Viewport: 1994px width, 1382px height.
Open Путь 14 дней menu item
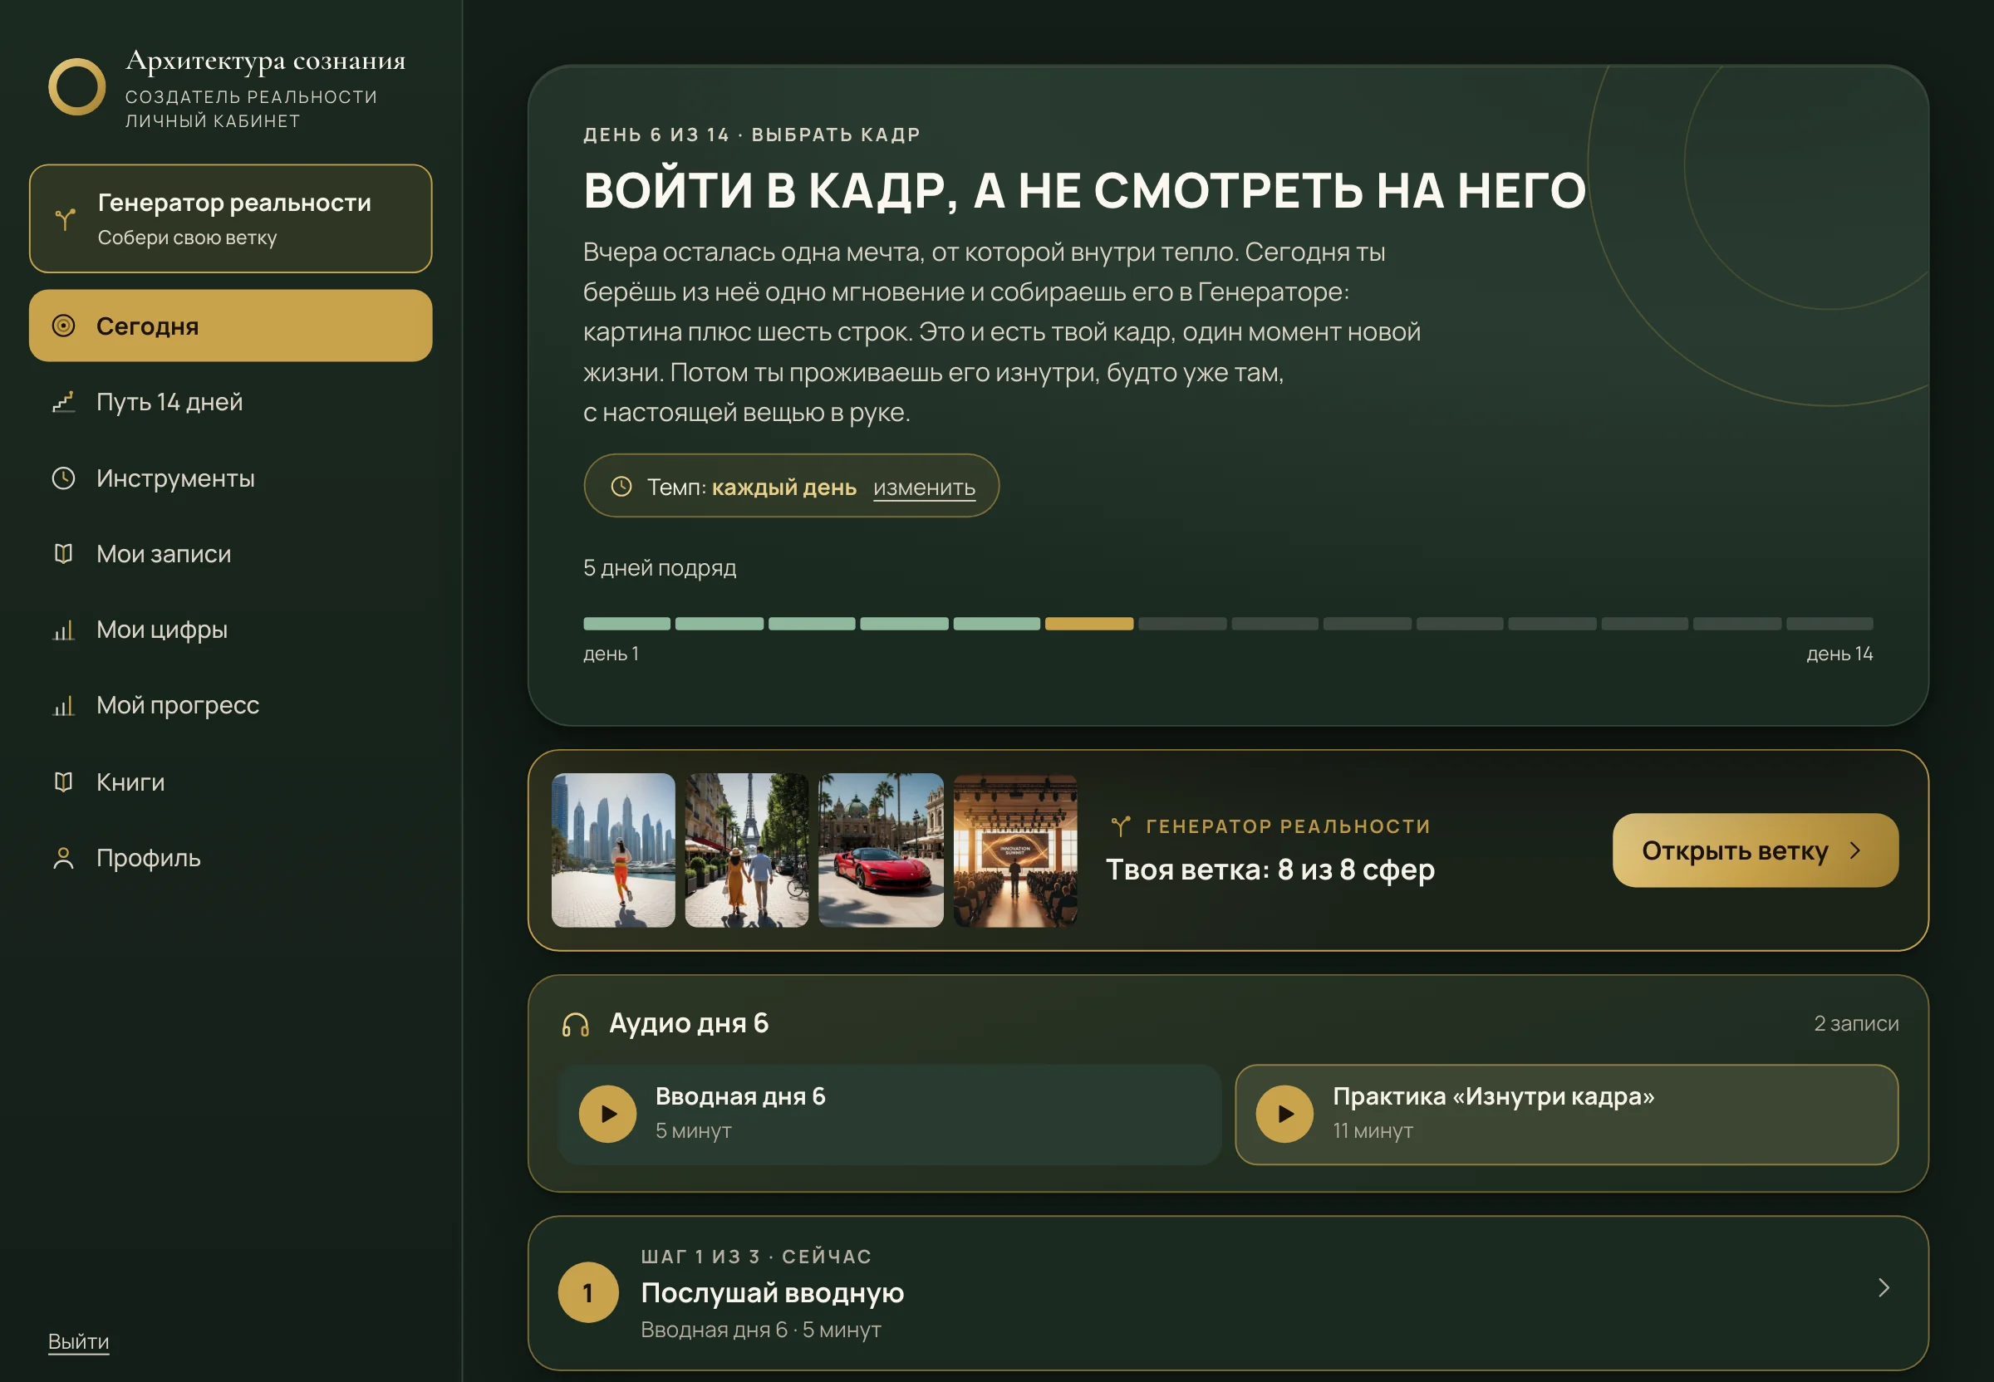(230, 402)
